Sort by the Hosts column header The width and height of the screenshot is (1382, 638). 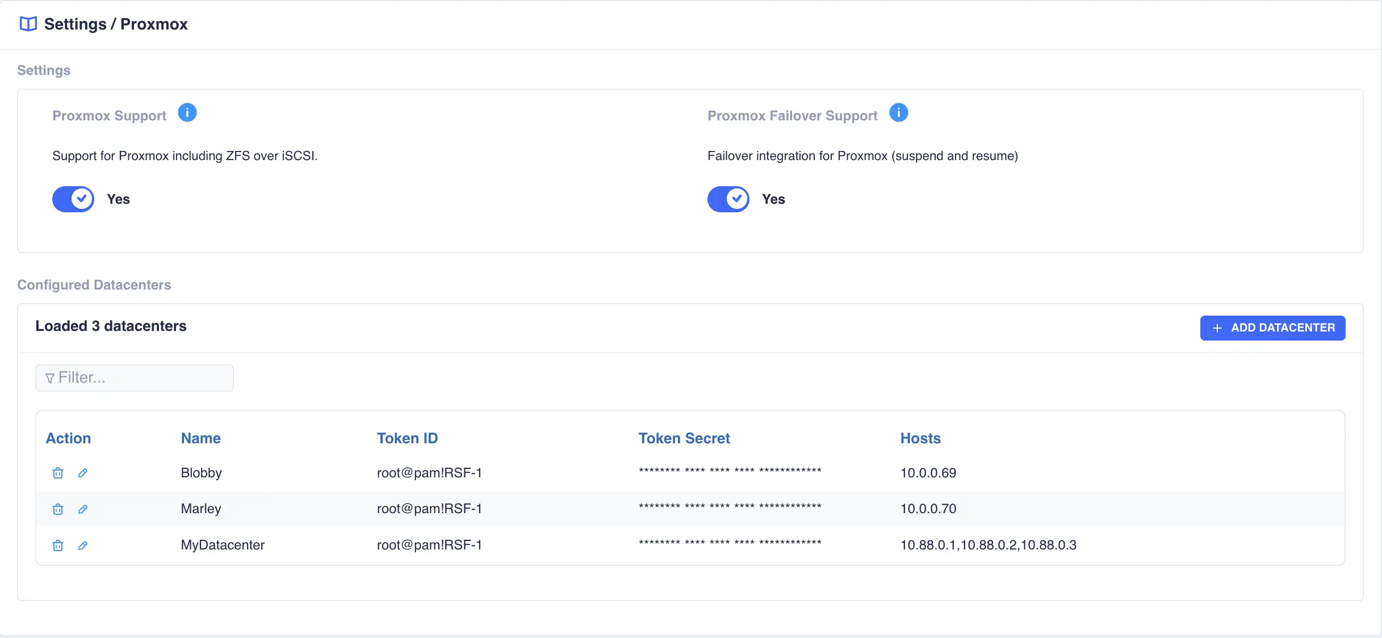(920, 438)
